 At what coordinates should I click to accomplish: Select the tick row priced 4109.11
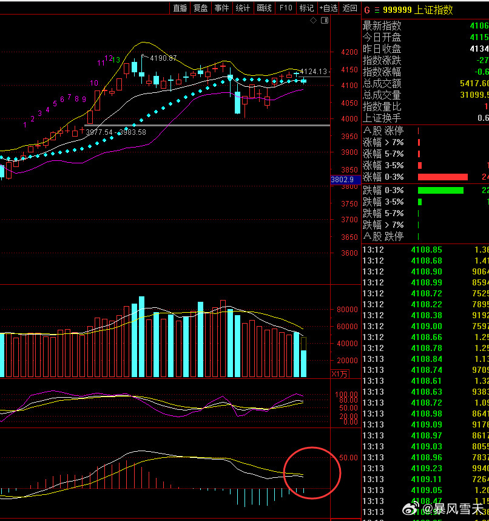pyautogui.click(x=425, y=479)
